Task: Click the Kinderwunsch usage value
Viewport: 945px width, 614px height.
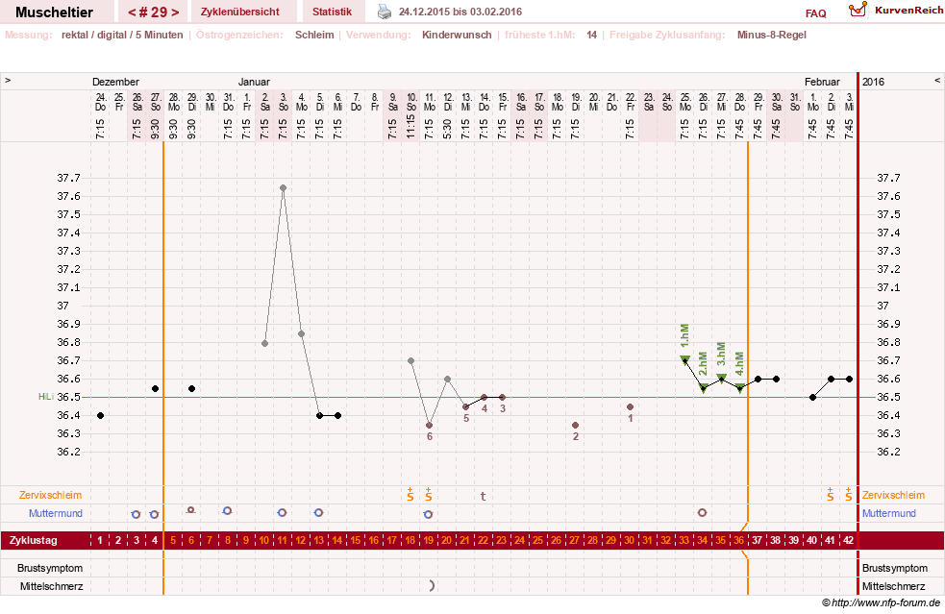Action: click(x=457, y=35)
